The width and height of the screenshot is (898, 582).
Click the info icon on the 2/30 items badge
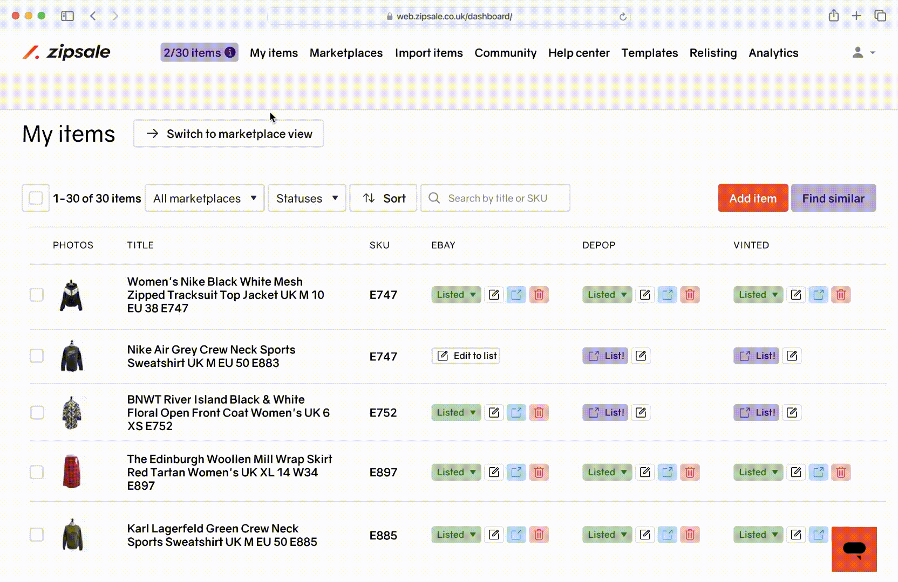tap(230, 53)
